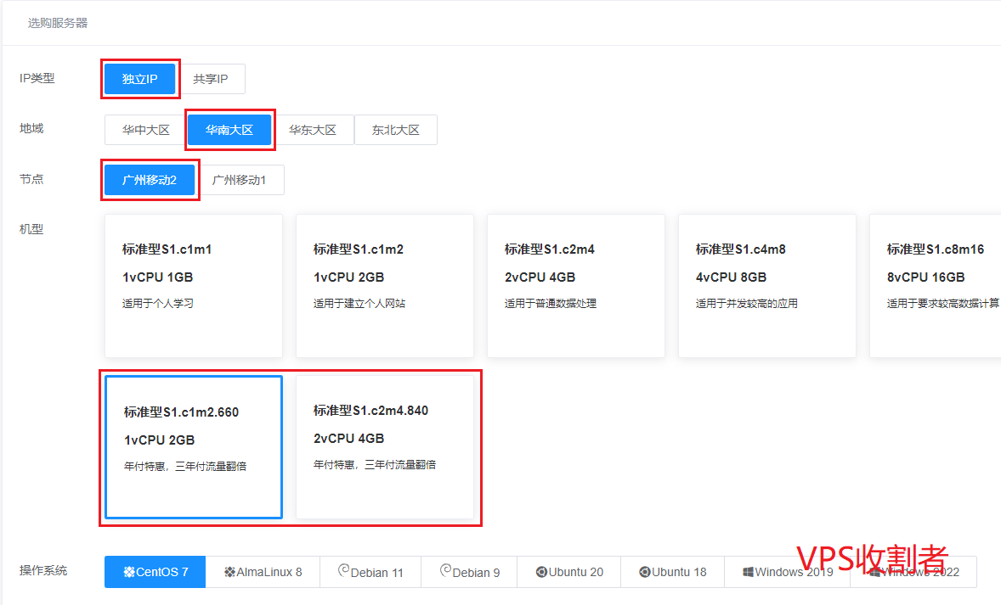Select the 东北大区 region
The height and width of the screenshot is (605, 1001).
[x=395, y=130]
